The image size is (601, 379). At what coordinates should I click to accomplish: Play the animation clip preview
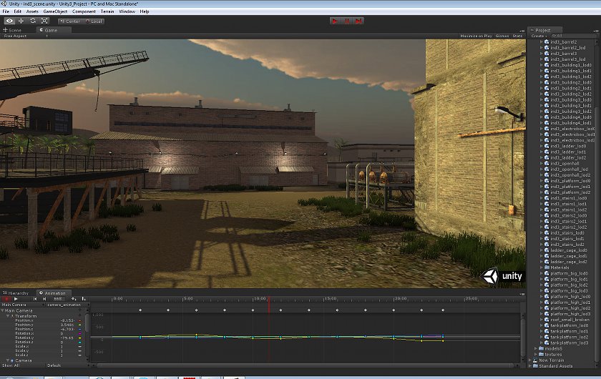pyautogui.click(x=16, y=298)
